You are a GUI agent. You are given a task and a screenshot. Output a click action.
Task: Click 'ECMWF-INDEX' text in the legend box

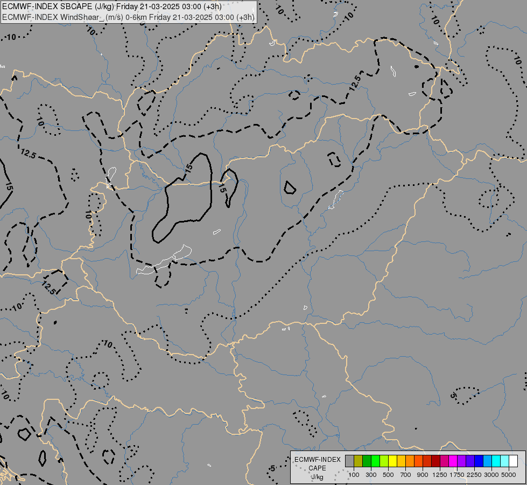pyautogui.click(x=318, y=460)
